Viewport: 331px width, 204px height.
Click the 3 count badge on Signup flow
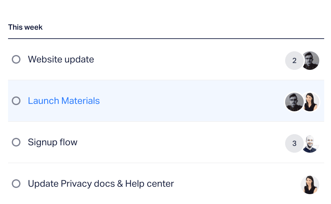pos(294,143)
